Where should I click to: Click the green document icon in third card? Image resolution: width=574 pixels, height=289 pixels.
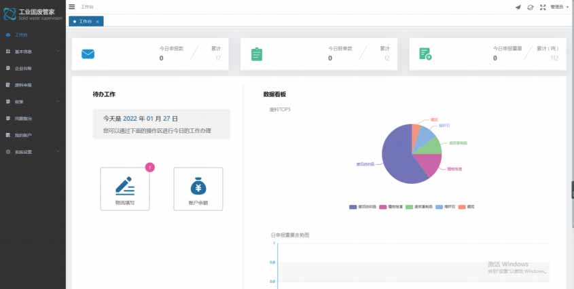[x=425, y=54]
